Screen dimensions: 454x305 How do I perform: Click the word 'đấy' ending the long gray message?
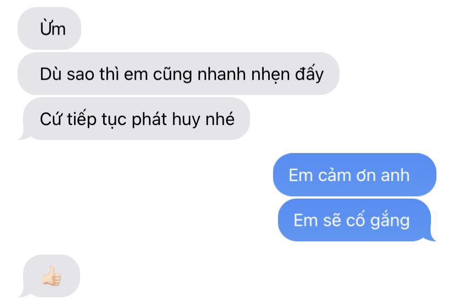tap(309, 74)
